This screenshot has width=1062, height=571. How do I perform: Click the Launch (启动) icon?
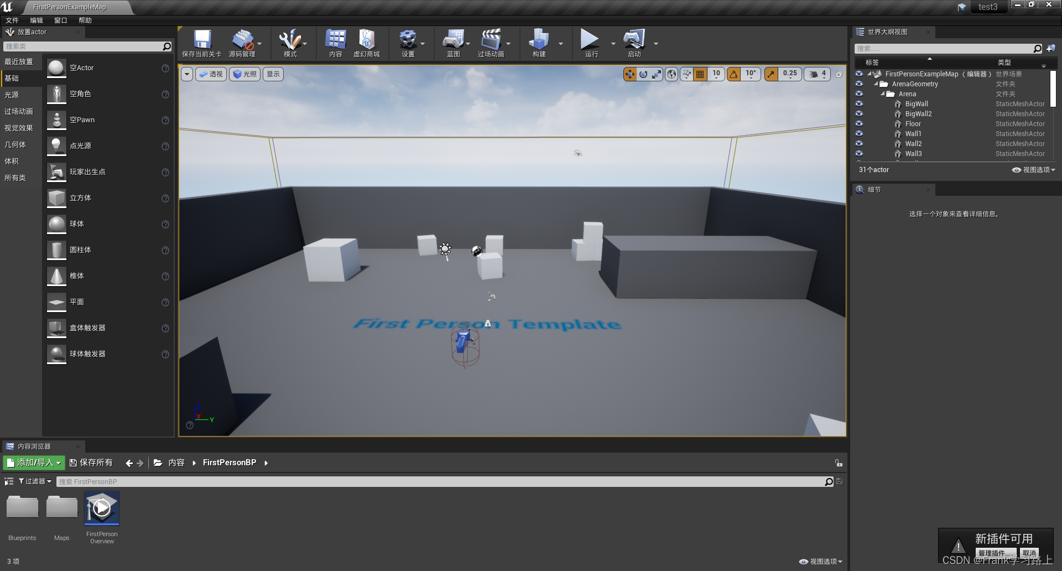pos(634,43)
